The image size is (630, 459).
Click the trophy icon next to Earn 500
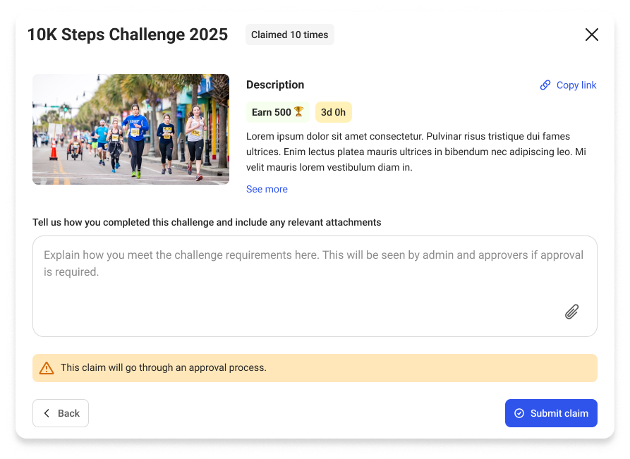(298, 111)
